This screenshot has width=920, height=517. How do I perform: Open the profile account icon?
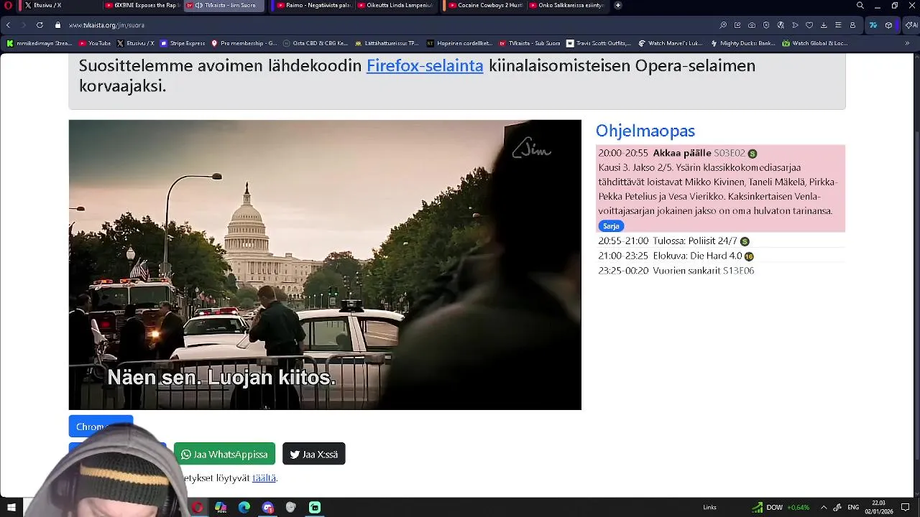click(x=852, y=25)
